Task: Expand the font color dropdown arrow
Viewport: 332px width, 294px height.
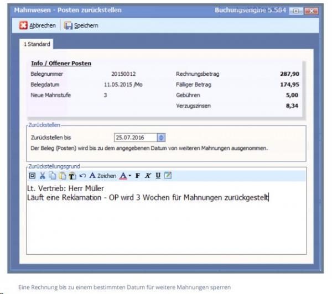Action: tap(130, 176)
